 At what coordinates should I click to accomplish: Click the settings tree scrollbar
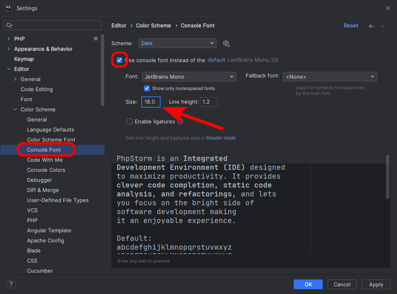click(x=102, y=70)
